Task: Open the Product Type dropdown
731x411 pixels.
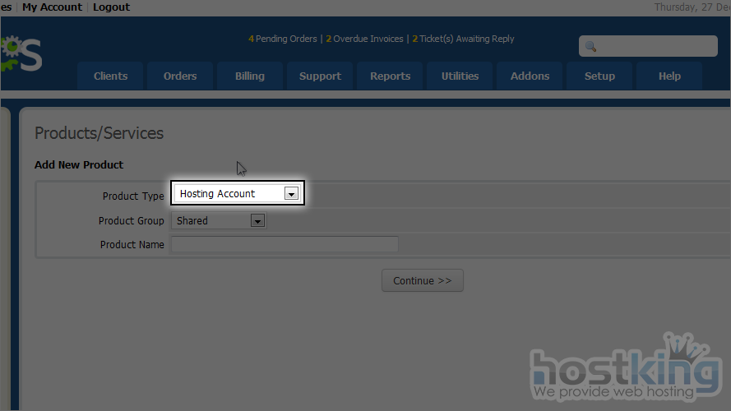Action: click(238, 194)
